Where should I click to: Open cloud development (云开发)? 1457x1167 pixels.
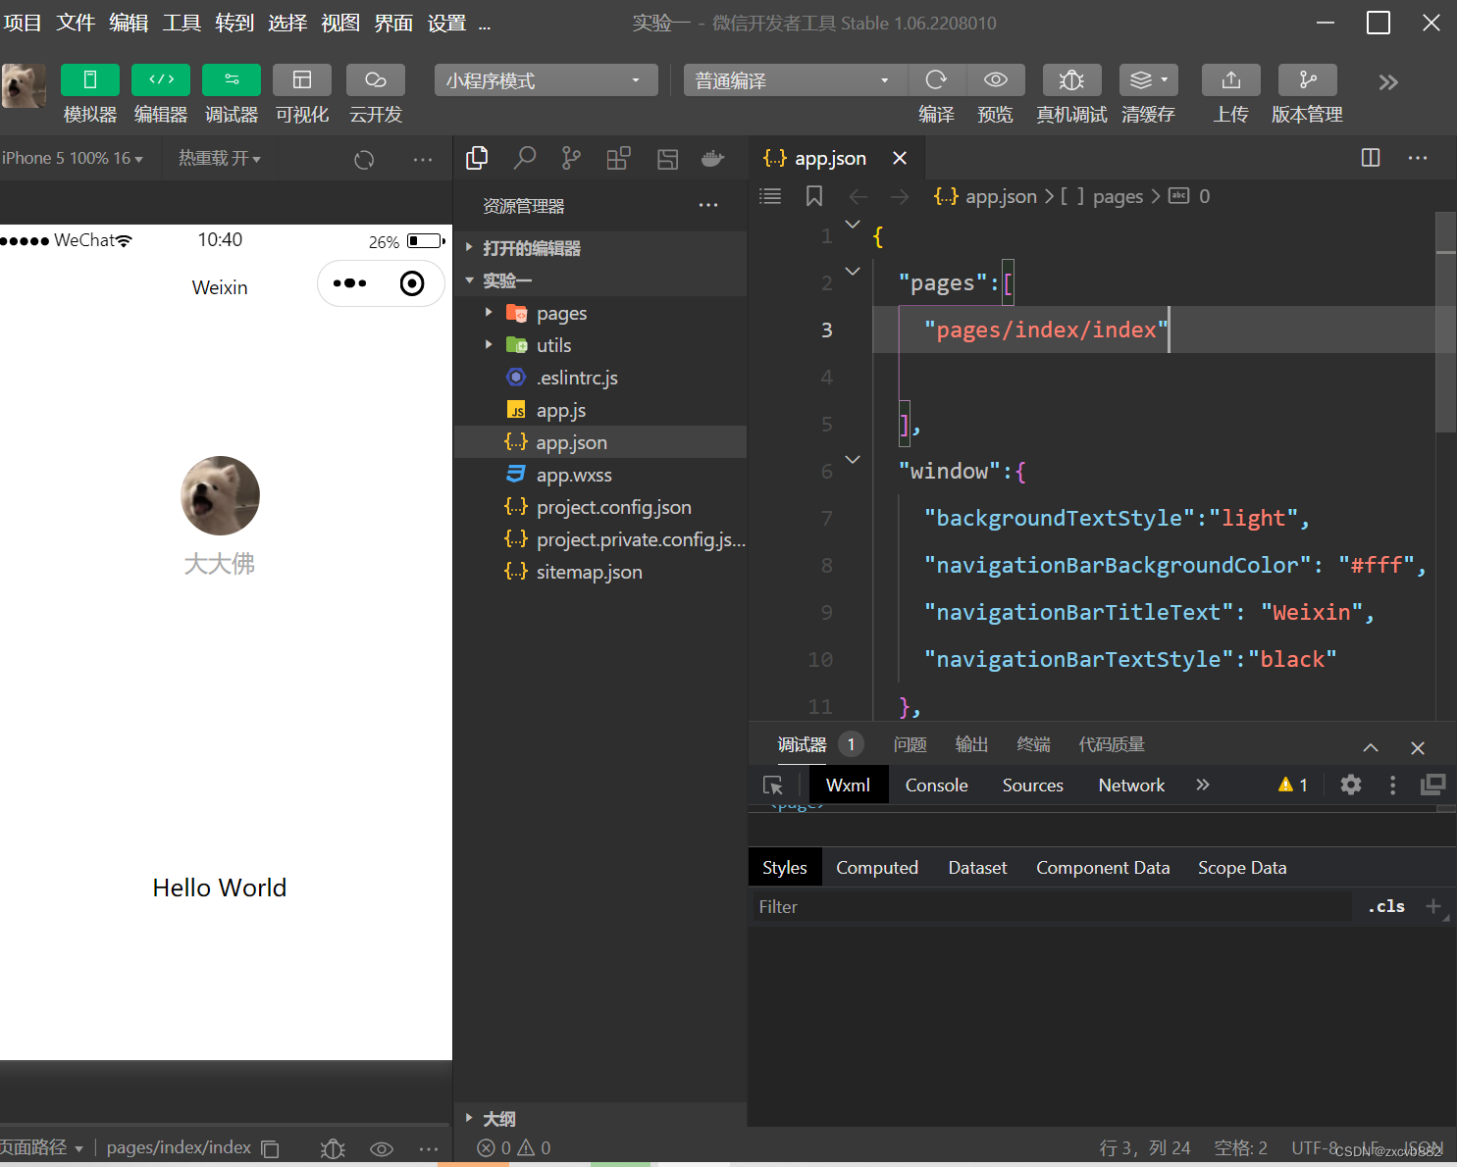[376, 79]
